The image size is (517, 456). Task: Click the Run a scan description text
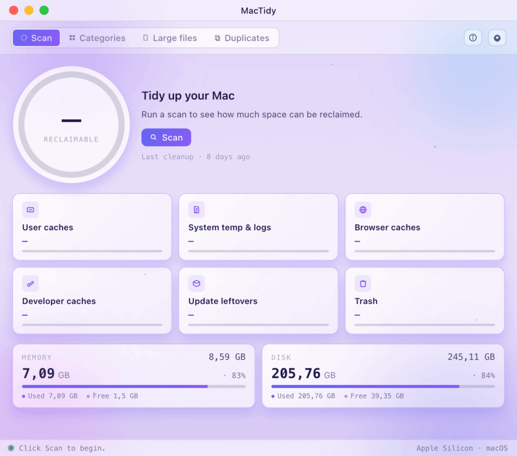(252, 115)
